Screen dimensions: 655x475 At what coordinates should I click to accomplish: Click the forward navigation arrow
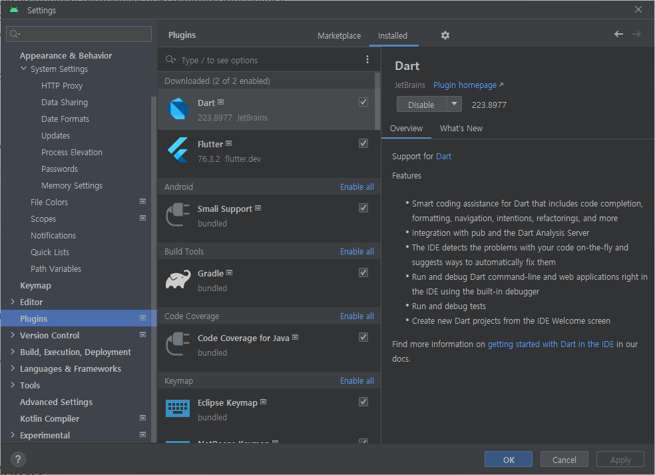(636, 34)
